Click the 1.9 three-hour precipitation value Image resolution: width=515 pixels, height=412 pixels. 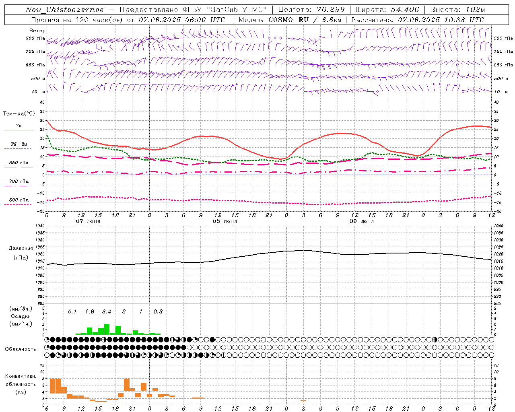tap(89, 312)
